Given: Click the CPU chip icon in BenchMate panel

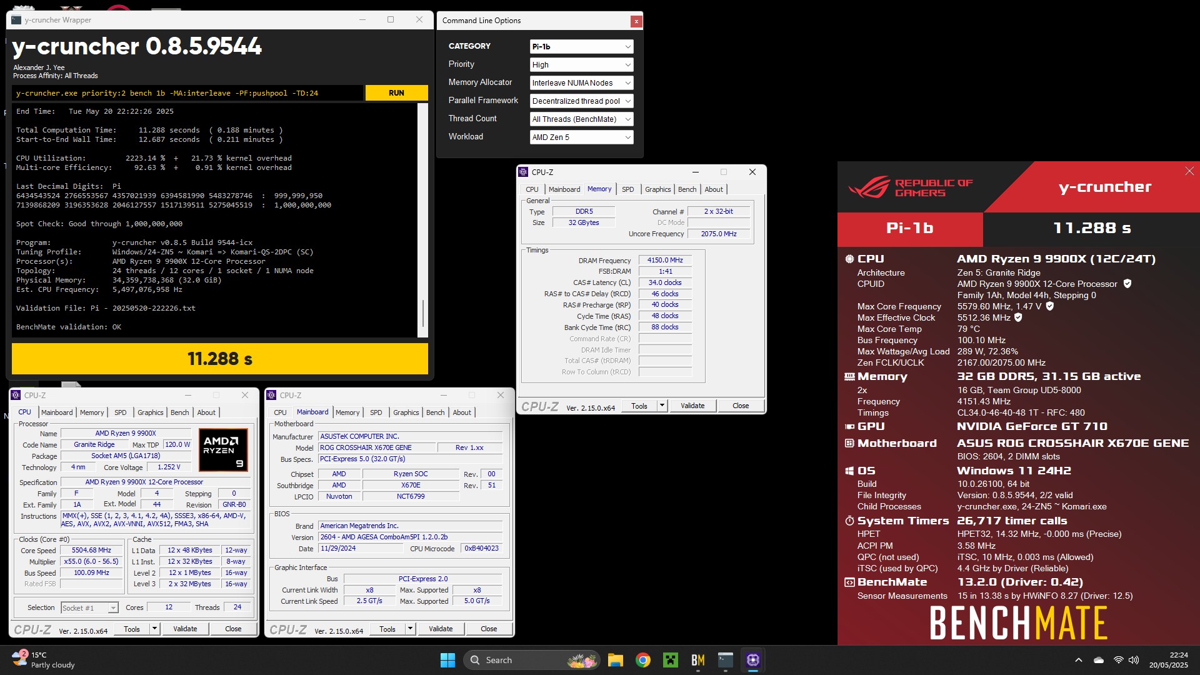Looking at the screenshot, I should click(x=849, y=259).
